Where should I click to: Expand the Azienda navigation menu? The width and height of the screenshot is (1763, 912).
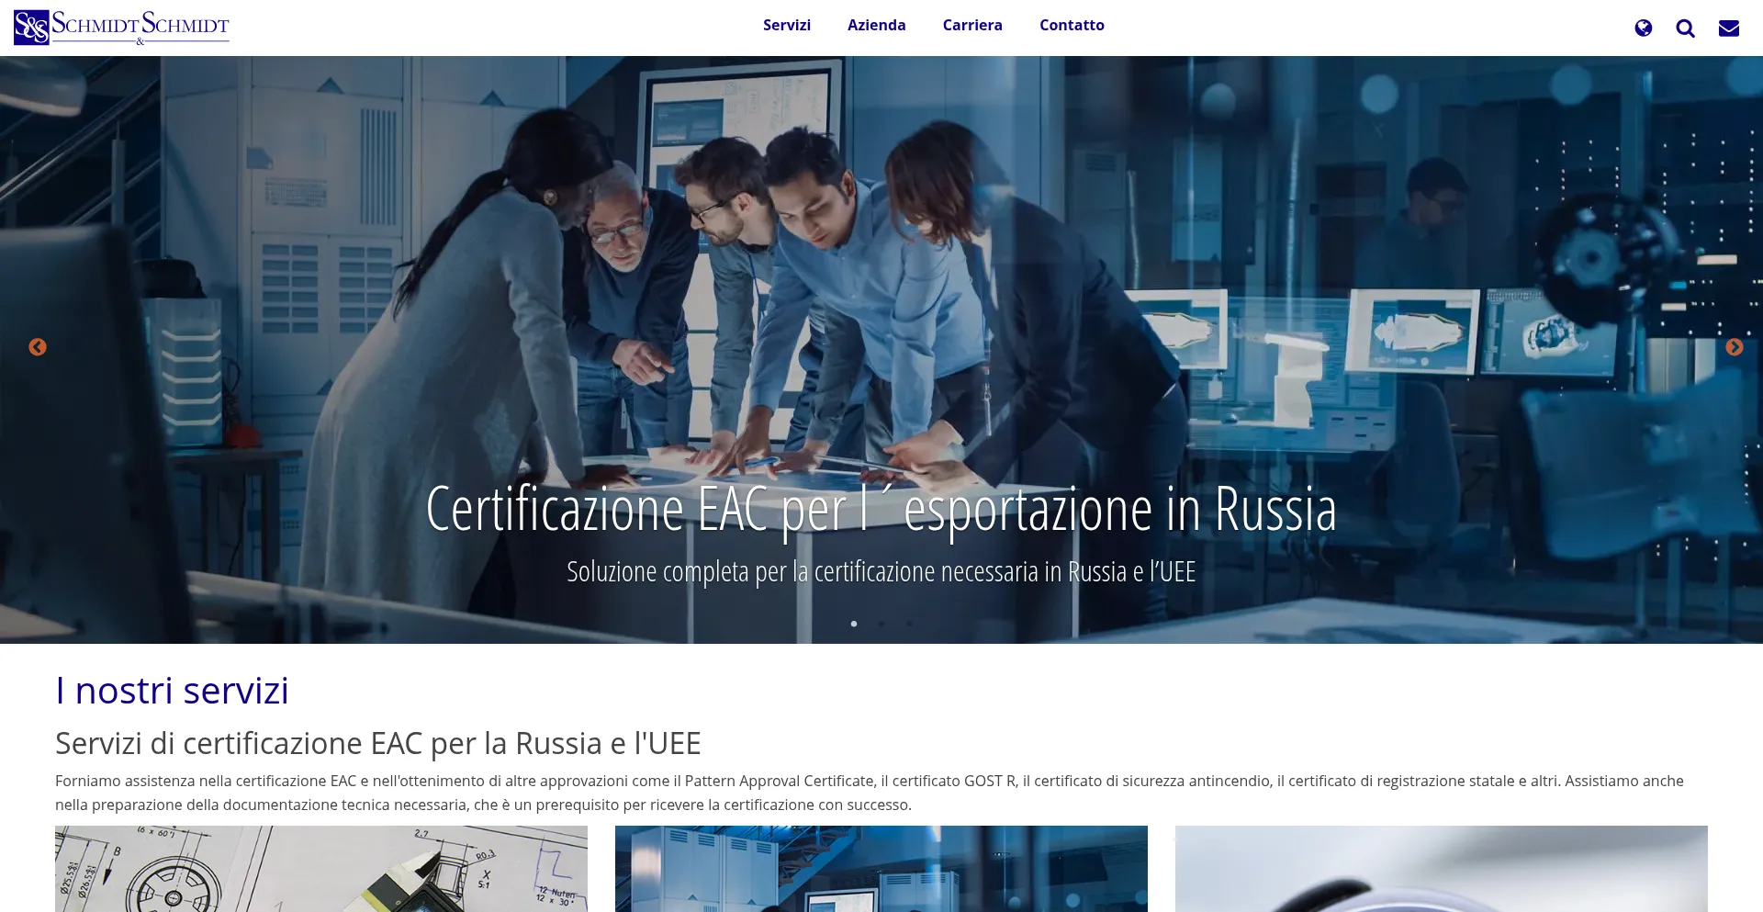pos(876,26)
